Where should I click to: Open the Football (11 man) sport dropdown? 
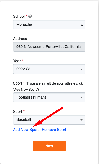(49, 97)
